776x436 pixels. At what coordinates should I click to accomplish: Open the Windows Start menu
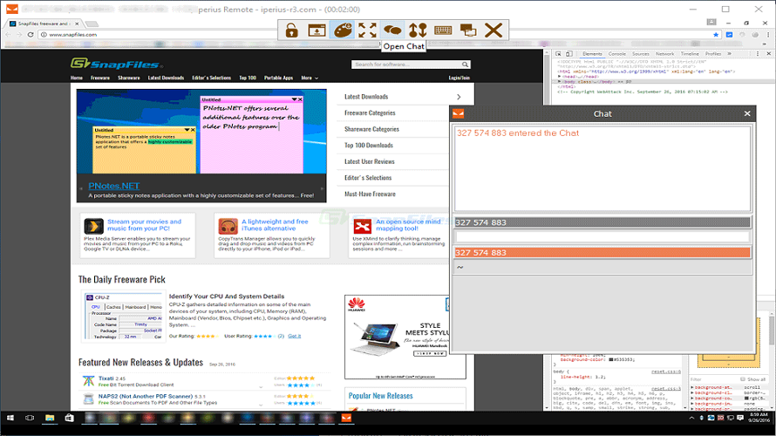coord(10,419)
